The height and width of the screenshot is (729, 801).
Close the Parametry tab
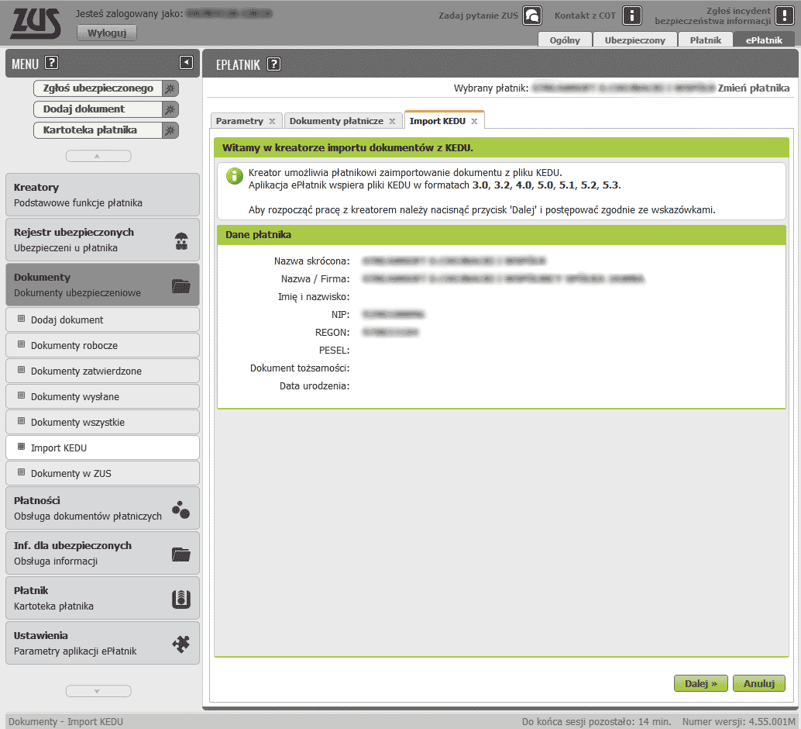click(272, 122)
